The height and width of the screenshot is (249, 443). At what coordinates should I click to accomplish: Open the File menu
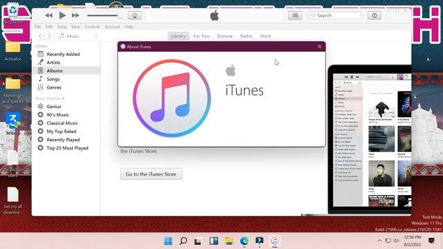[37, 26]
